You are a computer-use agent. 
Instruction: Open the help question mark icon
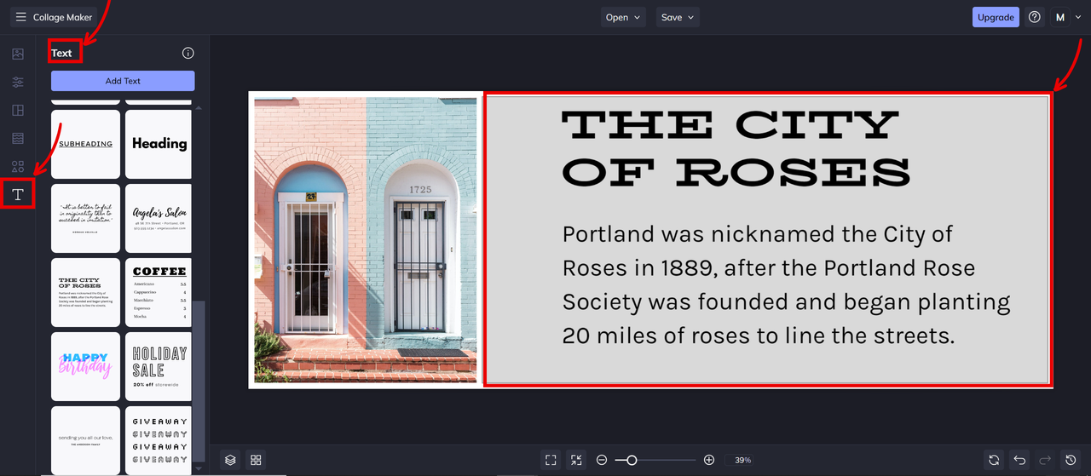point(1035,17)
